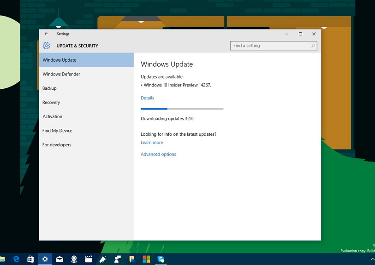Click the Details link under updates
Screen dimensions: 375x265
147,98
